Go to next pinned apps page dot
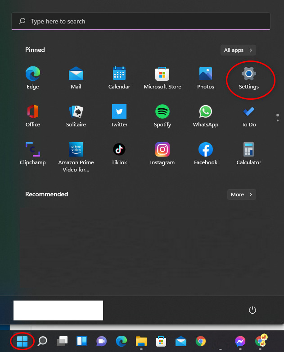The height and width of the screenshot is (352, 284). tap(278, 120)
